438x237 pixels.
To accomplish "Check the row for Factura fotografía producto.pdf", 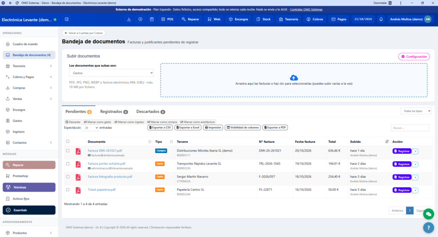I will 68,177.
